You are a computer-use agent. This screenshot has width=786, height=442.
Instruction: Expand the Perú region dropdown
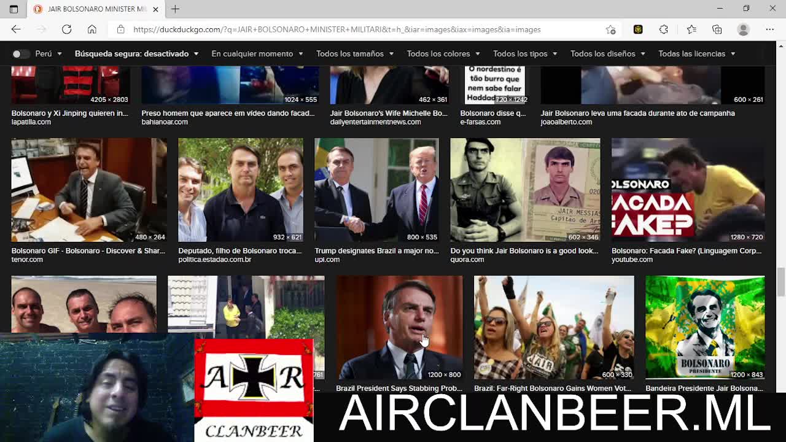coord(49,54)
